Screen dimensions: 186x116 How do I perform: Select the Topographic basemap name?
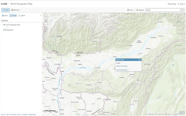pos(10,30)
